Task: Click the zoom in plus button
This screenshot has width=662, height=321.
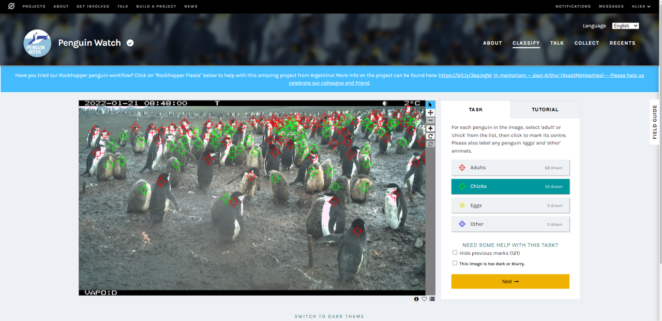Action: pyautogui.click(x=430, y=128)
